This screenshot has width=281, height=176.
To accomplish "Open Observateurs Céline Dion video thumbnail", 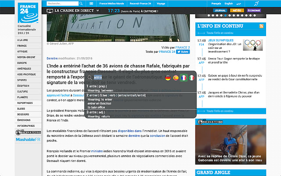I will point(231,145).
